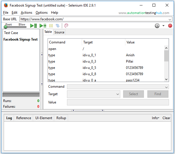This screenshot has width=175, height=154.
Task: Toggle the red Record button
Action: (x=170, y=26)
